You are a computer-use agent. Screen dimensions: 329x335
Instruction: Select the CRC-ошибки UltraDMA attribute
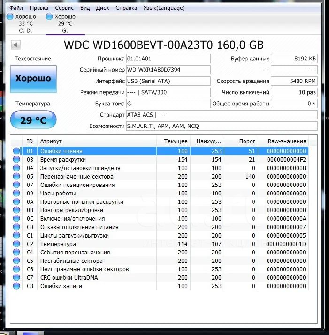[x=69, y=278]
